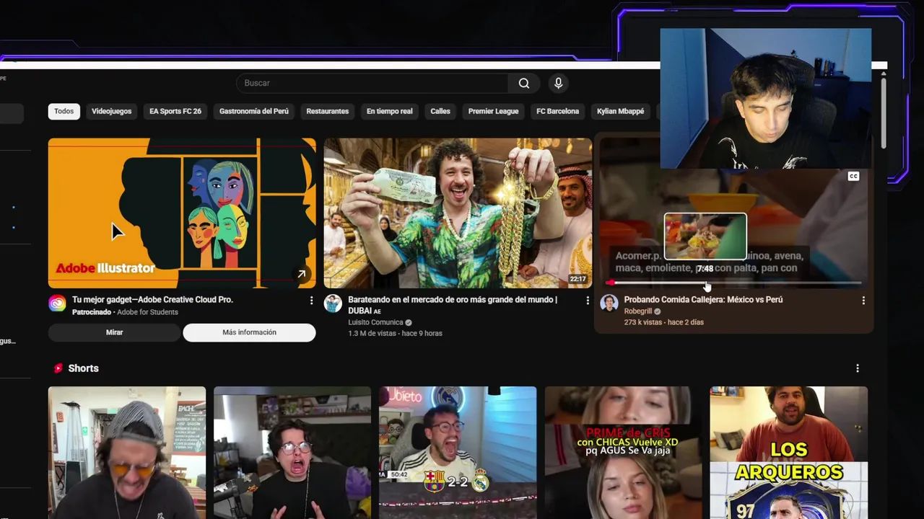Open Barateando en el mercado title
The height and width of the screenshot is (519, 924).
click(453, 305)
